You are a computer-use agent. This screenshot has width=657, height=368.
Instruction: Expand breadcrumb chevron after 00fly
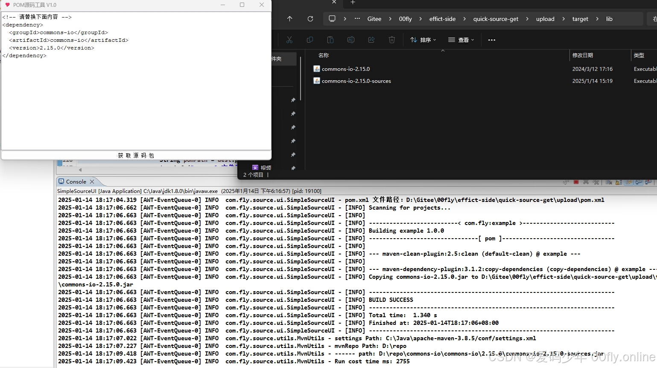(x=420, y=19)
